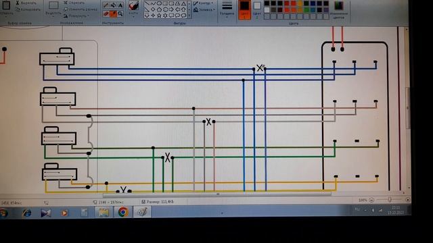Screen dimensions: 433x243
Task: Click the Paste clipboard icon
Action: coord(6,5)
